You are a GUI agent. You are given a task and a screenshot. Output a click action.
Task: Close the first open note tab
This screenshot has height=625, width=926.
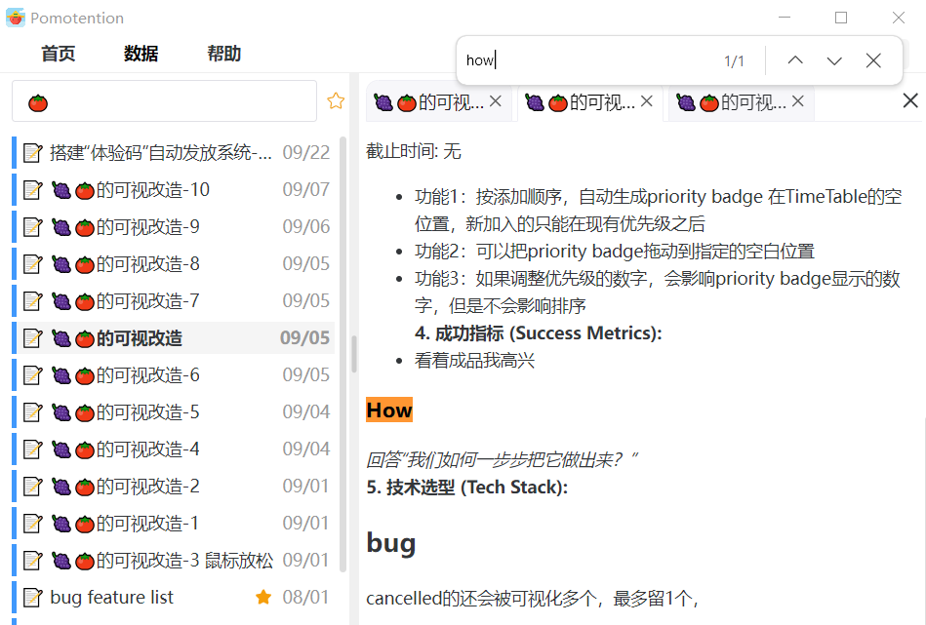click(496, 101)
